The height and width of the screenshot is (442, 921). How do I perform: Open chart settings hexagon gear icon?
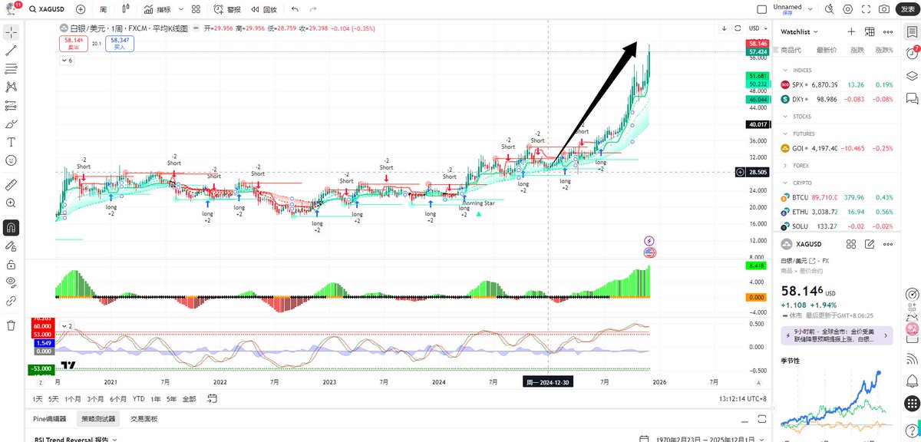point(847,9)
